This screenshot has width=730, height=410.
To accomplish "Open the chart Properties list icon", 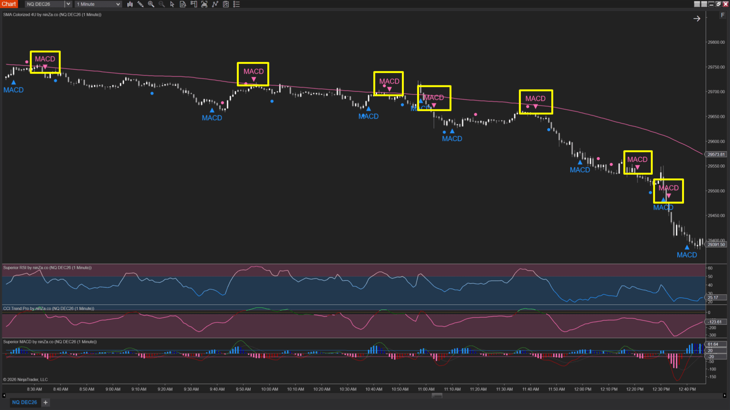I will point(236,4).
